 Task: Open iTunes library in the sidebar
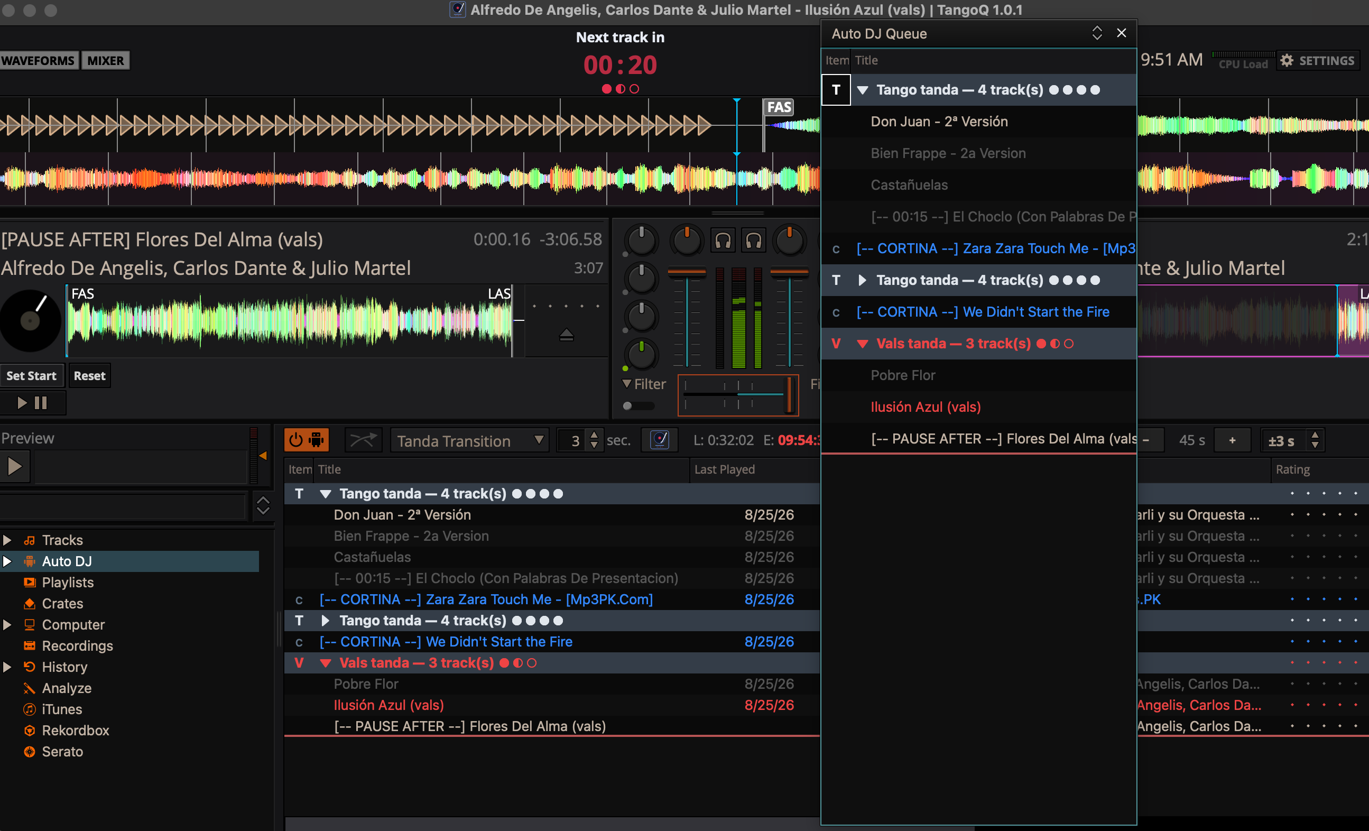(x=62, y=709)
